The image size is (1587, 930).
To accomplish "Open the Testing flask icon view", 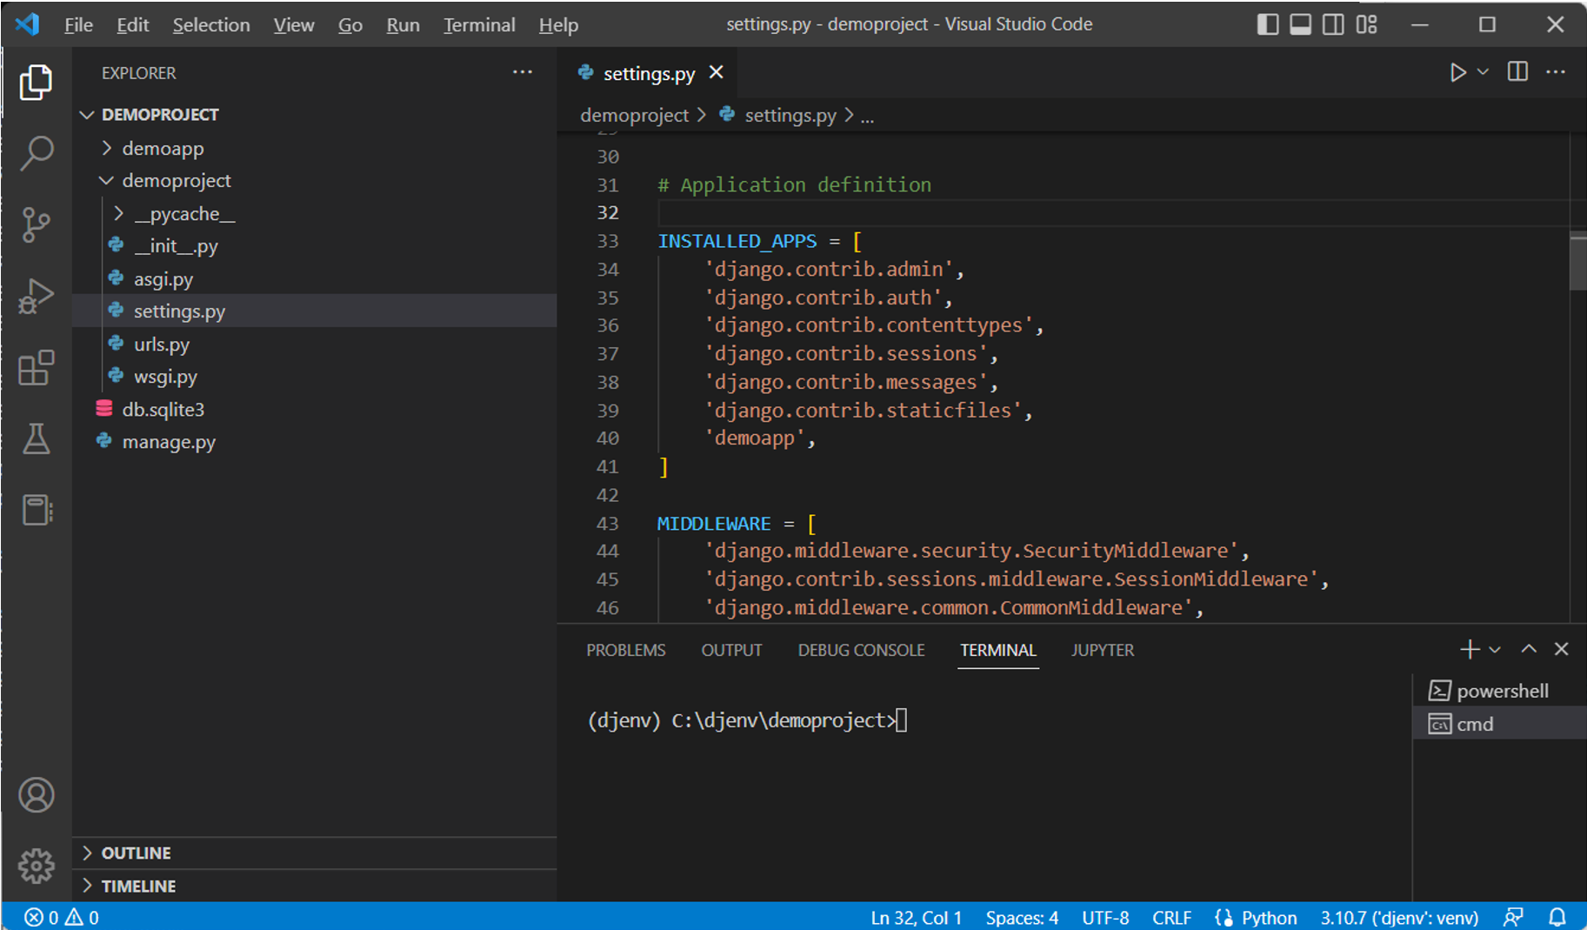I will coord(36,439).
